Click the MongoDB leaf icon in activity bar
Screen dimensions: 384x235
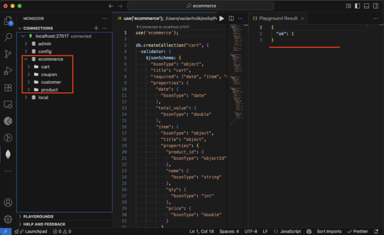(x=8, y=154)
